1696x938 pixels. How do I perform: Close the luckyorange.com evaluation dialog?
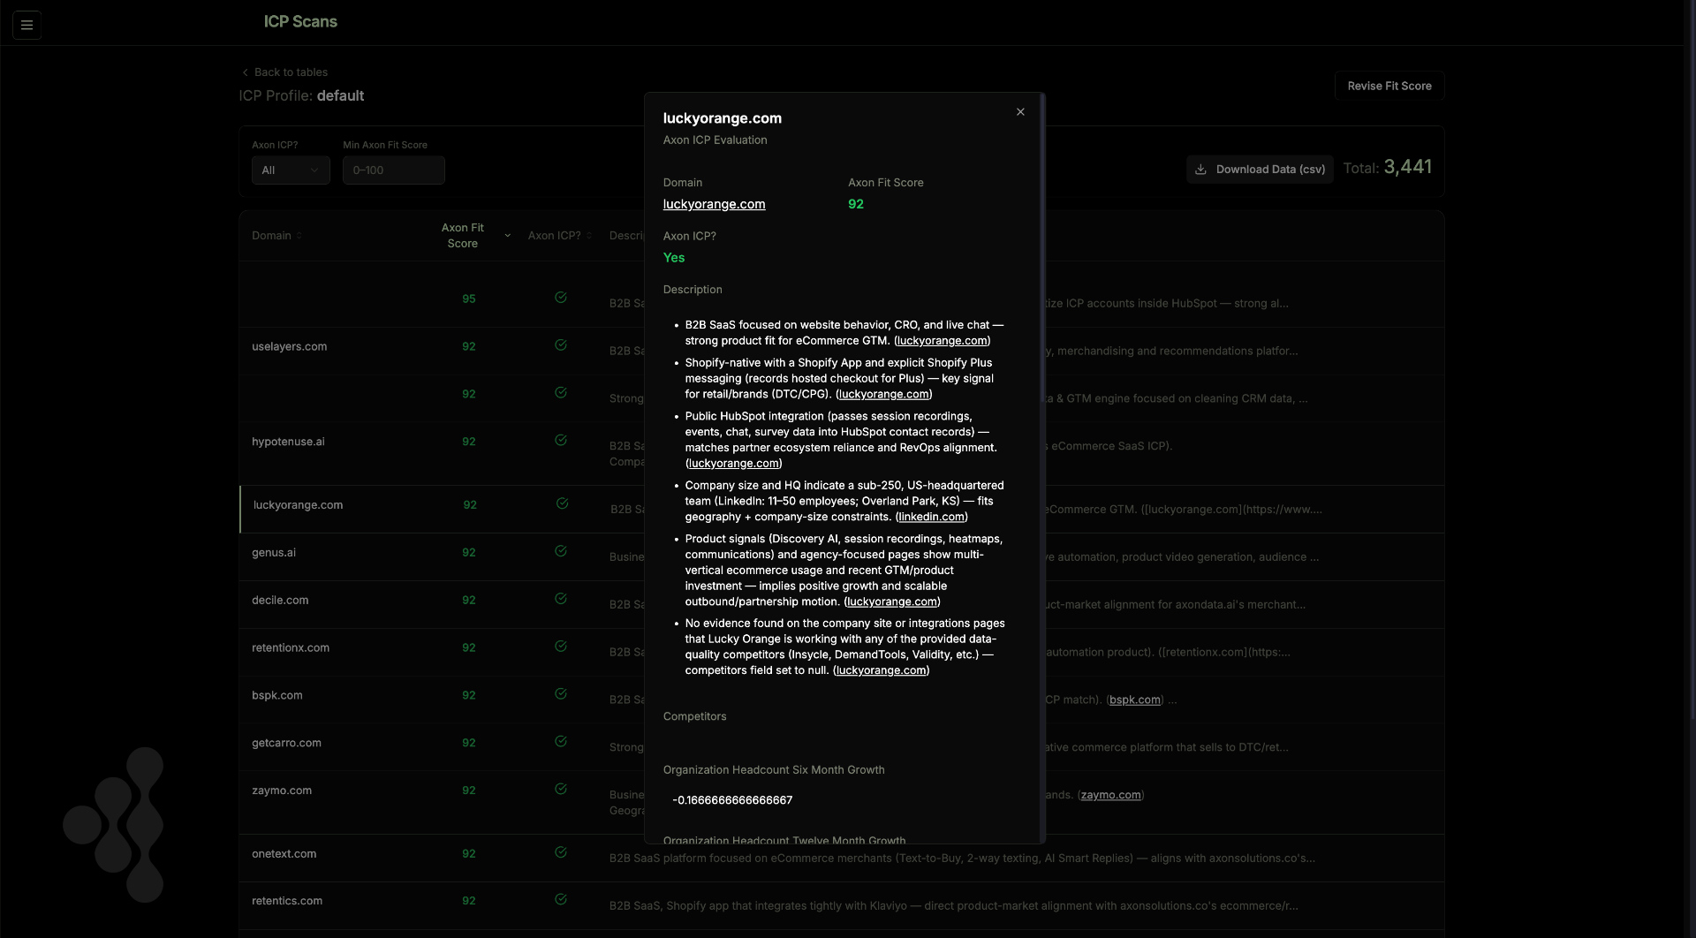tap(1020, 112)
